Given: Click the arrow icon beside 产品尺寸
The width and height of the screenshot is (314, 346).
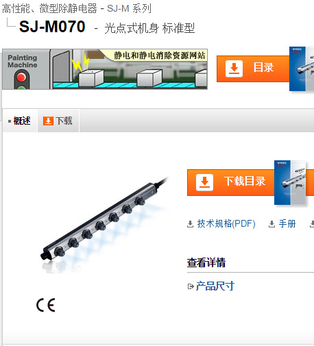Looking at the screenshot, I should (x=191, y=286).
